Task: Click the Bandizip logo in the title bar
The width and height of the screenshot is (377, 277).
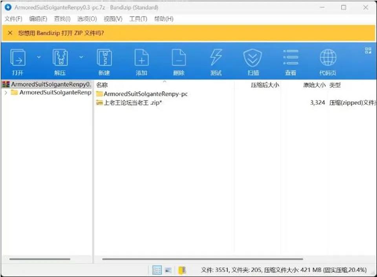Action: pos(8,7)
